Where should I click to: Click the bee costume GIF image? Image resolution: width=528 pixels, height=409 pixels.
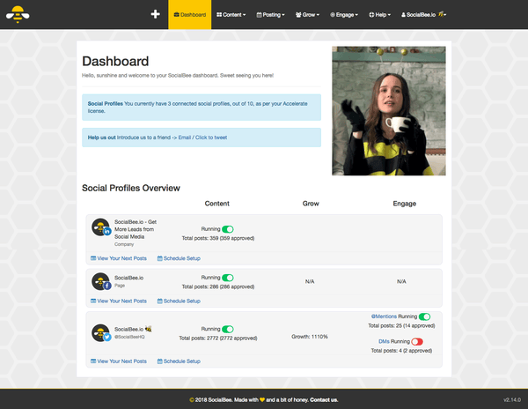389,111
